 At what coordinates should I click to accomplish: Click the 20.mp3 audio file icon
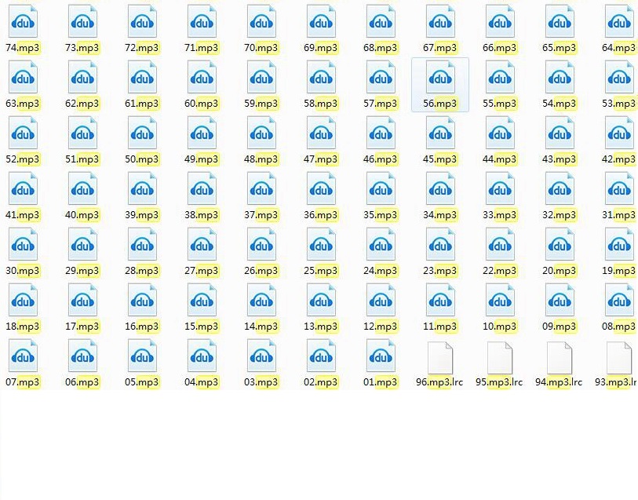tap(560, 245)
